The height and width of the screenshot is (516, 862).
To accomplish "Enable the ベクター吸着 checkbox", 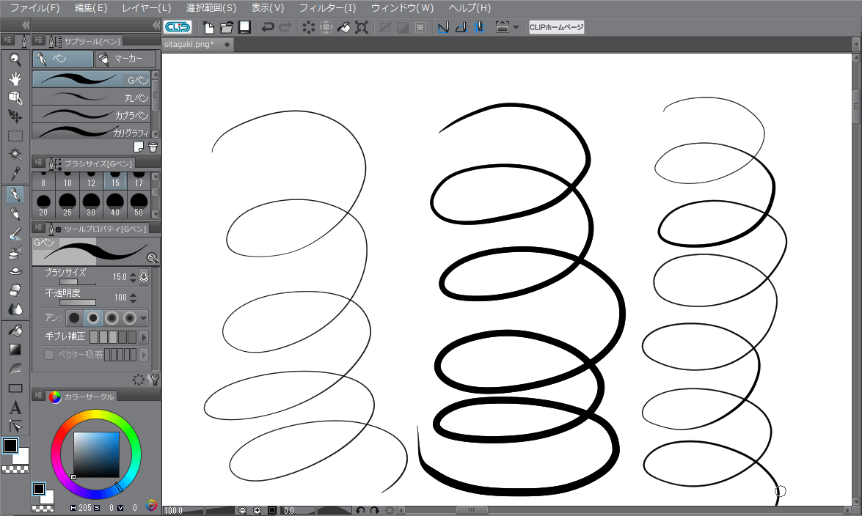I will coord(49,355).
